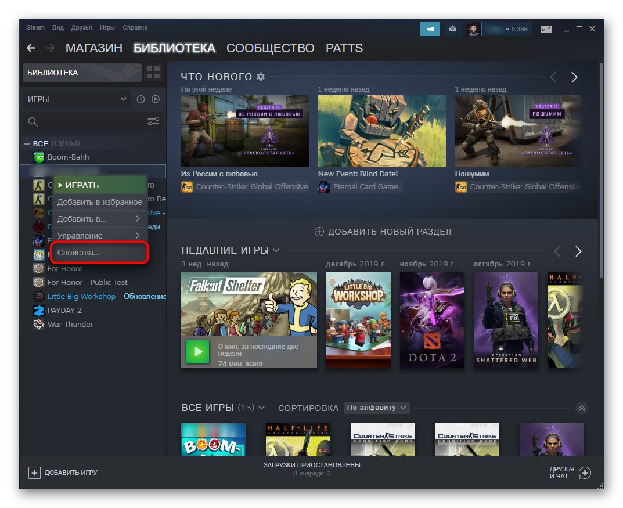Open the ИГРЫ filter dropdown
This screenshot has width=623, height=508.
[77, 99]
